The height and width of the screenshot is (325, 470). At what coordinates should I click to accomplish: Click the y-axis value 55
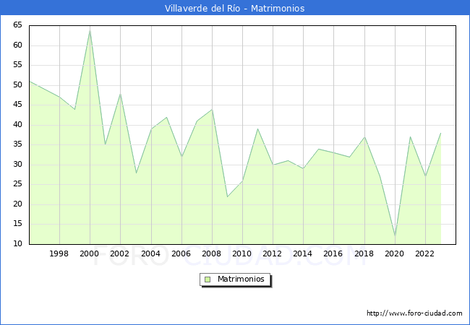pyautogui.click(x=17, y=65)
